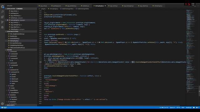The width and height of the screenshot is (200, 112).
Task: Open ItemBook.js file in explorer
Action: 21,36
